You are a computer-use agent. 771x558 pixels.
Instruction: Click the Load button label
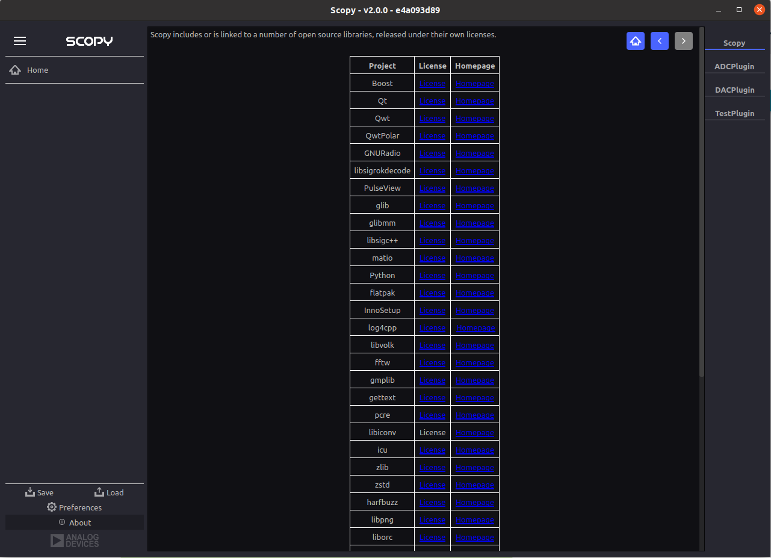pos(115,492)
